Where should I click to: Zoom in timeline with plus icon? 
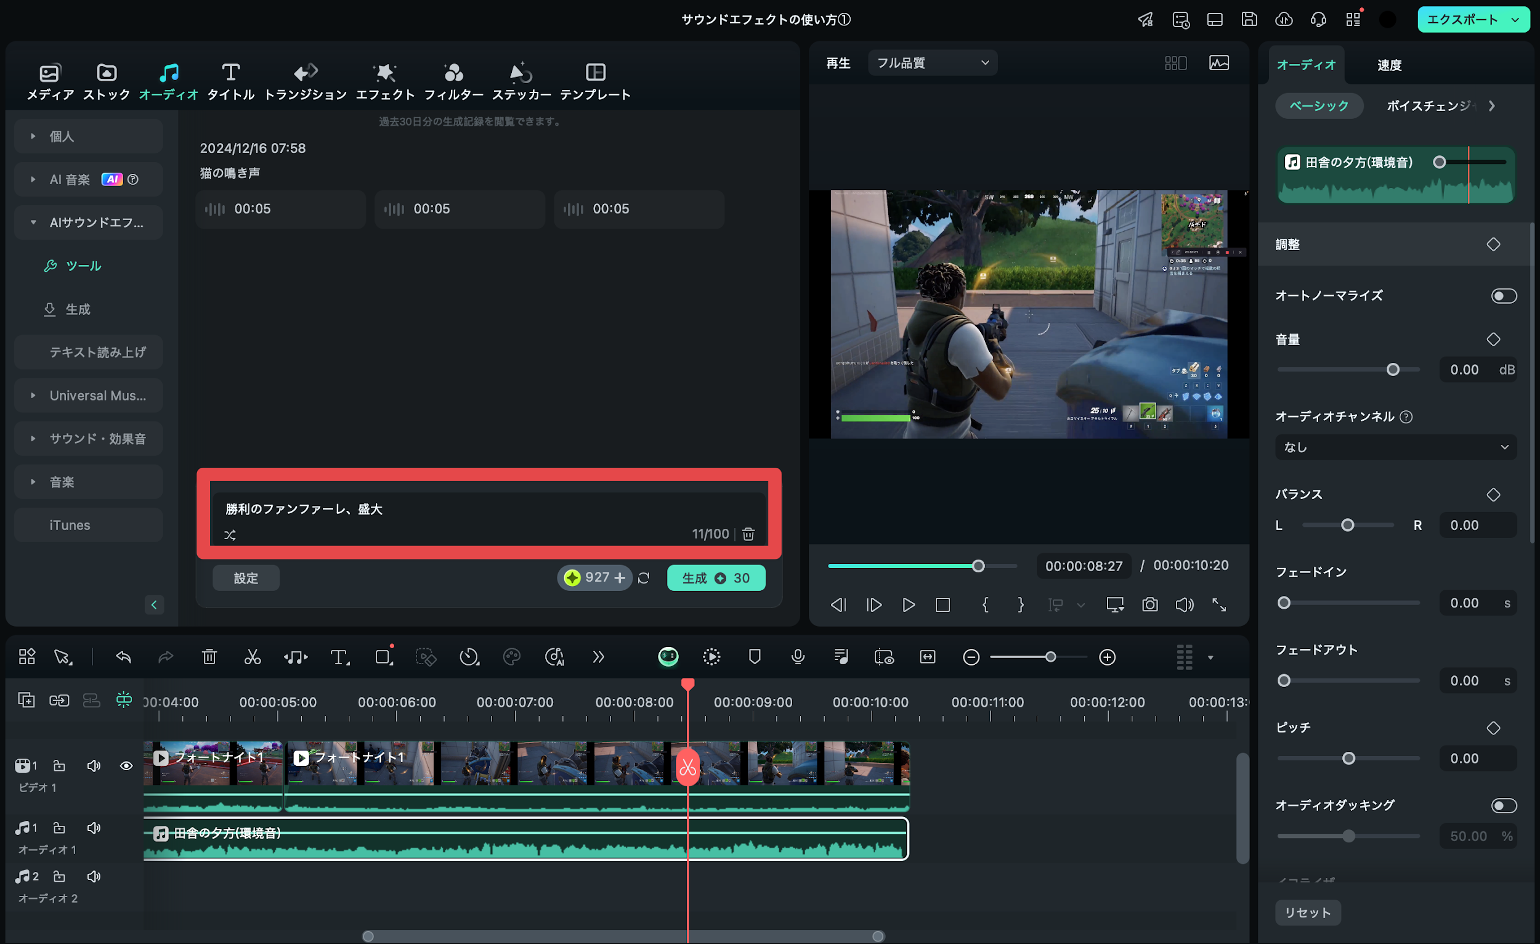pos(1107,657)
